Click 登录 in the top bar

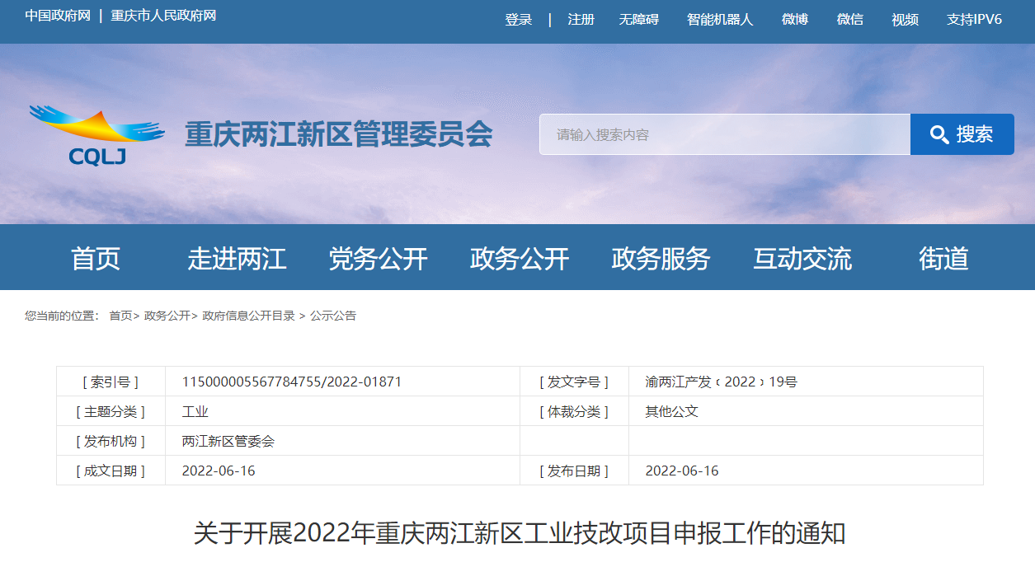click(x=519, y=20)
